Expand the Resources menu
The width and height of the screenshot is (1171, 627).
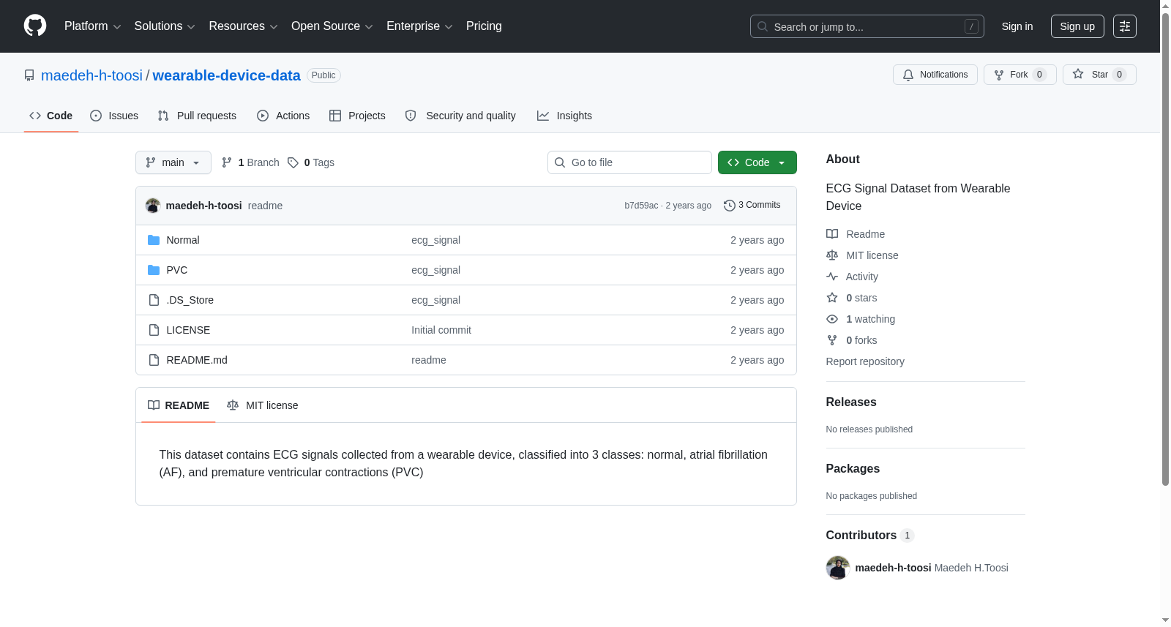click(244, 26)
